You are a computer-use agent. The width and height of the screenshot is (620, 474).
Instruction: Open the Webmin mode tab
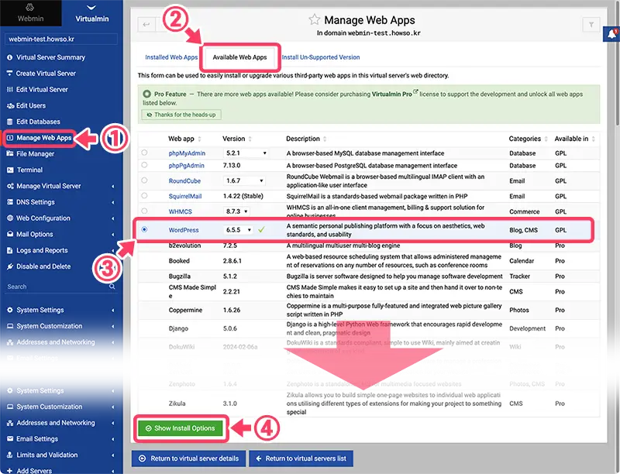(x=30, y=13)
